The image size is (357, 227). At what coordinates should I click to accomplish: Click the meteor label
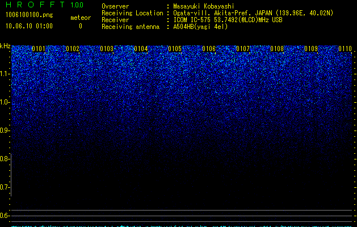point(81,18)
